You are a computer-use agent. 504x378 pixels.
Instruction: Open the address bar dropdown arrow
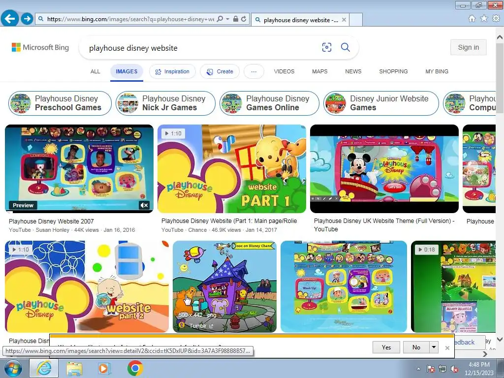click(227, 19)
